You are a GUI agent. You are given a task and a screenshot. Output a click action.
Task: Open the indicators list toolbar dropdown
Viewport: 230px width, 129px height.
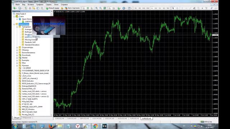point(119,8)
